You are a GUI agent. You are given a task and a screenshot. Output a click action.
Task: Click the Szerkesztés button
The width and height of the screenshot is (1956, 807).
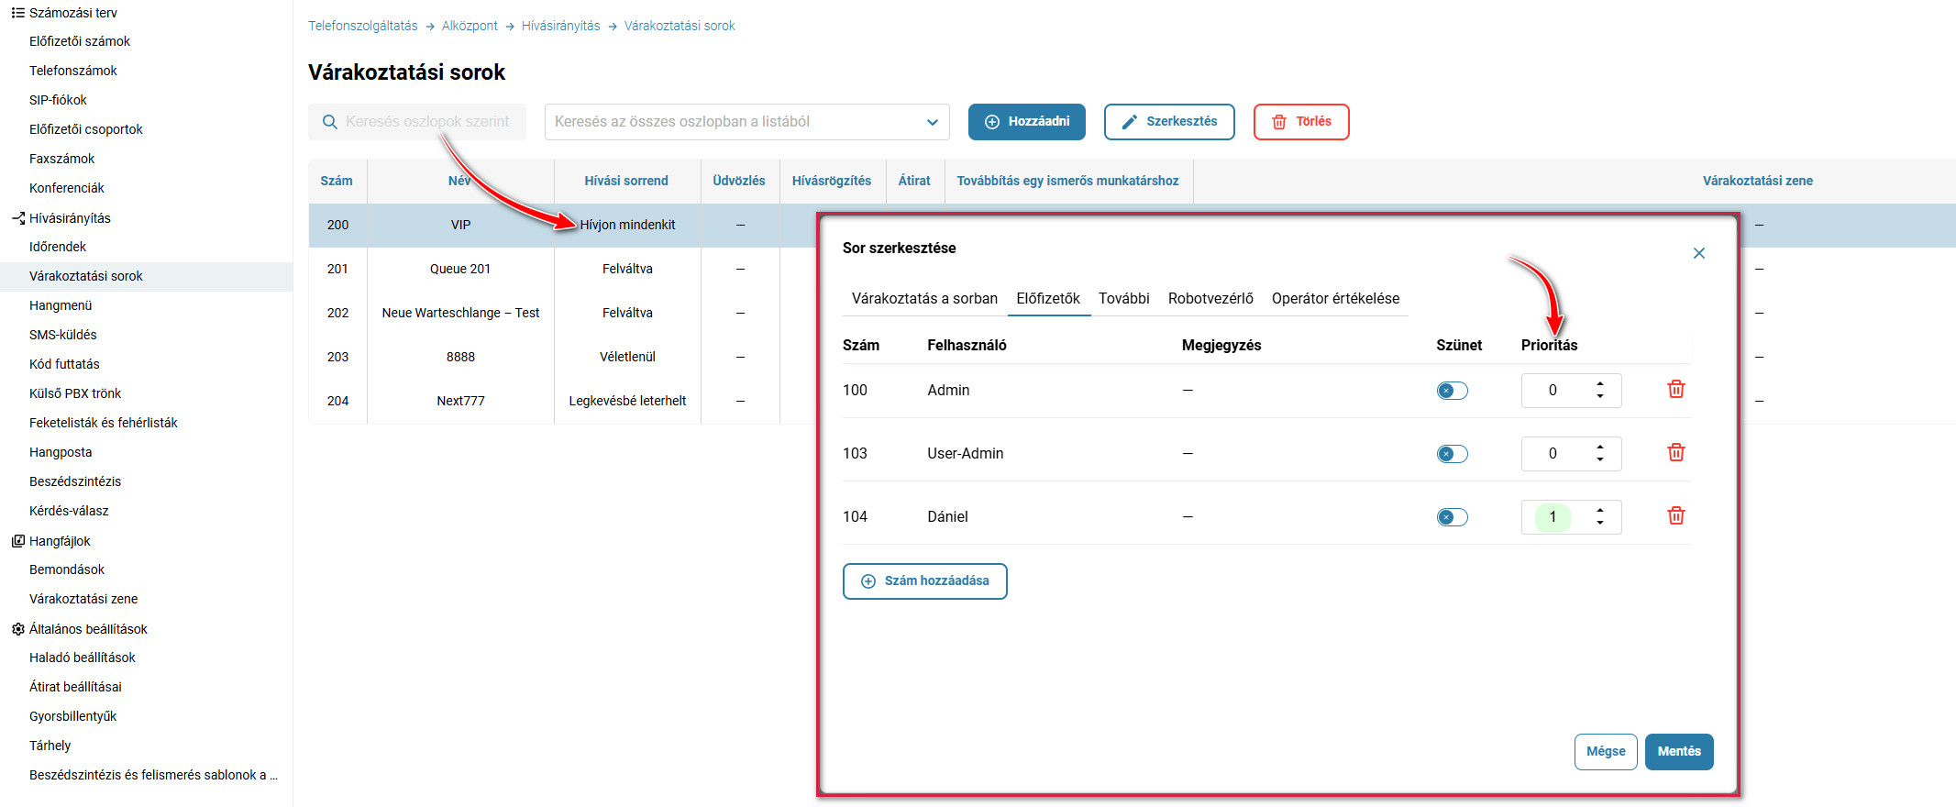click(x=1169, y=122)
